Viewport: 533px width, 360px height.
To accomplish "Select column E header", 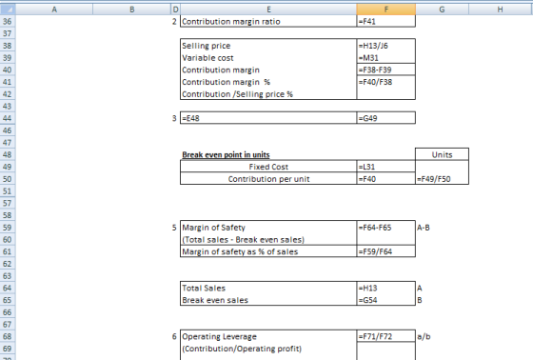I will click(268, 10).
